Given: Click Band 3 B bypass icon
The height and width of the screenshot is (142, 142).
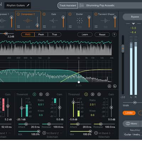Looking at the screenshot, I should 93,94.
